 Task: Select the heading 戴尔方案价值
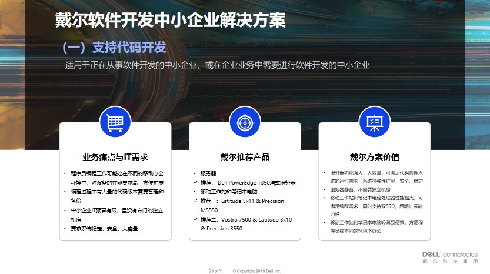pos(374,157)
